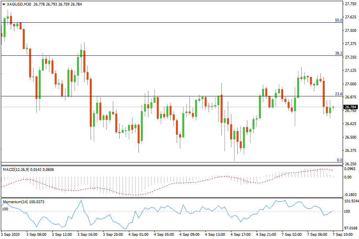Click the MACD scale value 0.0965

click(351, 169)
